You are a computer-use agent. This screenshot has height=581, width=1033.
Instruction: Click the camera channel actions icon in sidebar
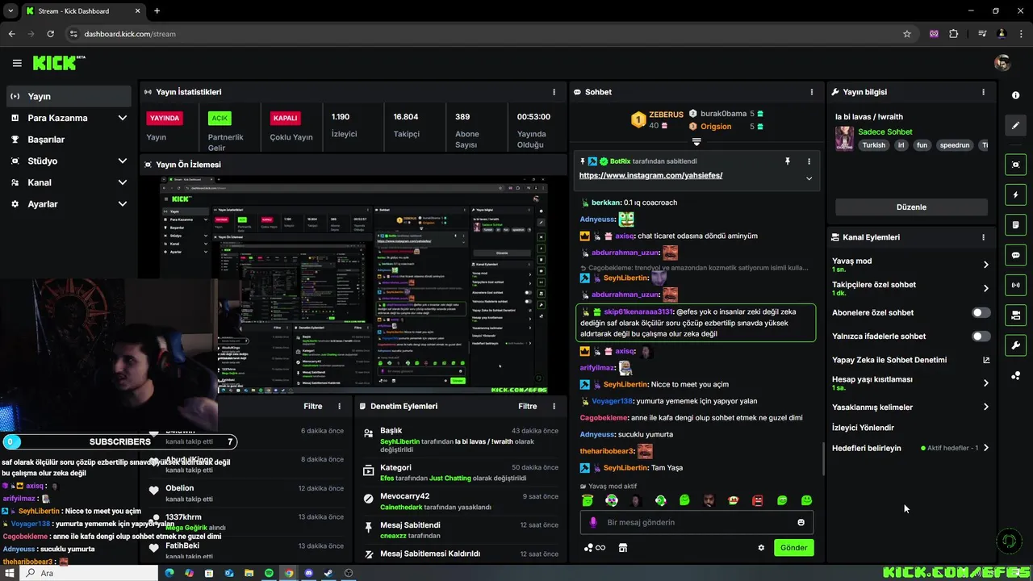tap(1015, 316)
